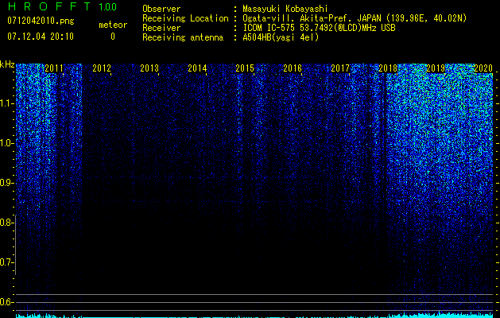This screenshot has height=318, width=500.
Task: Click the 2011 time marker
Action: pos(54,68)
